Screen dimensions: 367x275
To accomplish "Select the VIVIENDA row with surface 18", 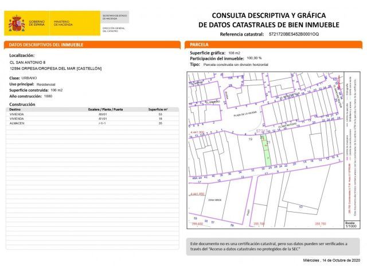I will (x=92, y=119).
